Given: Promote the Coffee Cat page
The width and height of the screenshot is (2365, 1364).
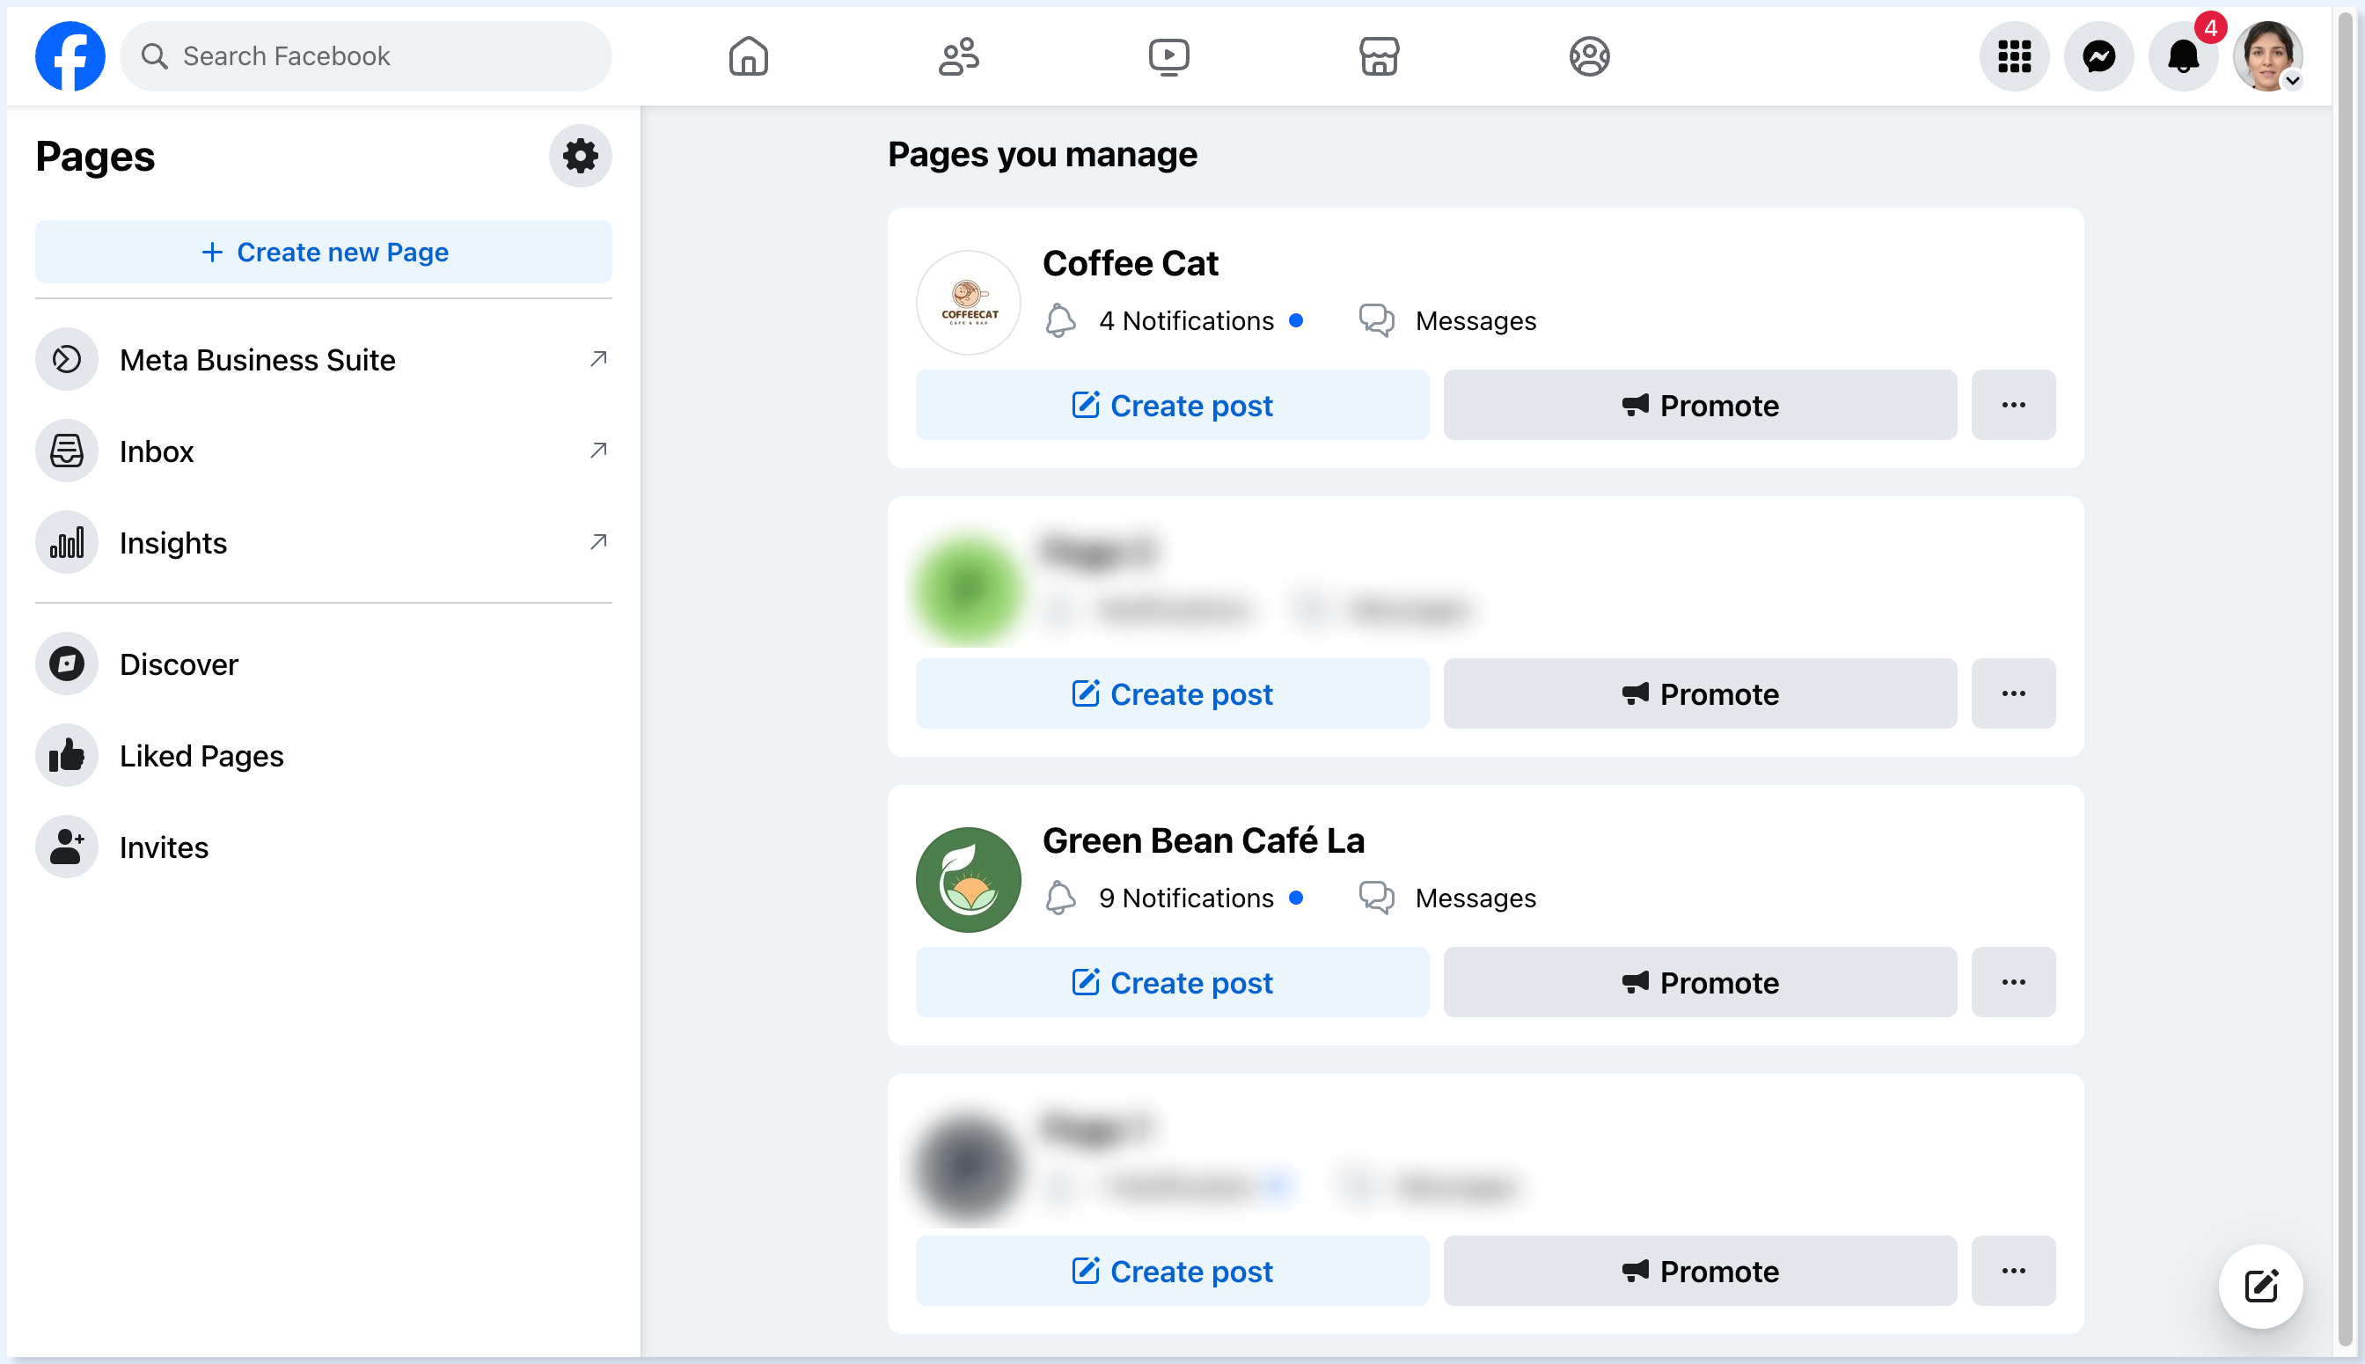Looking at the screenshot, I should pyautogui.click(x=1699, y=405).
